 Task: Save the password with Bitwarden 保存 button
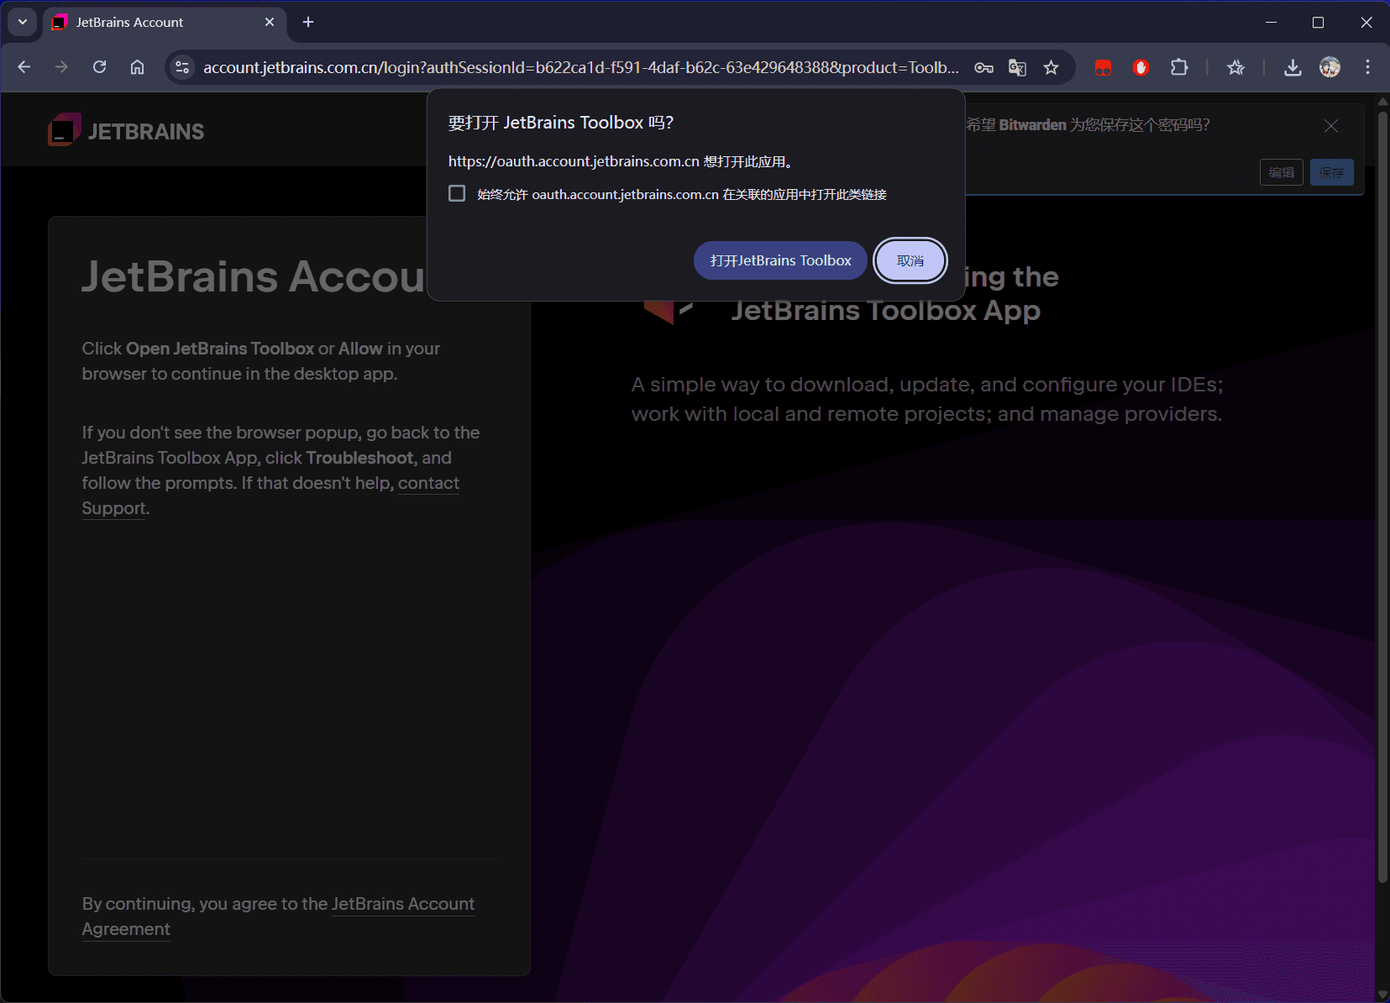(x=1332, y=172)
